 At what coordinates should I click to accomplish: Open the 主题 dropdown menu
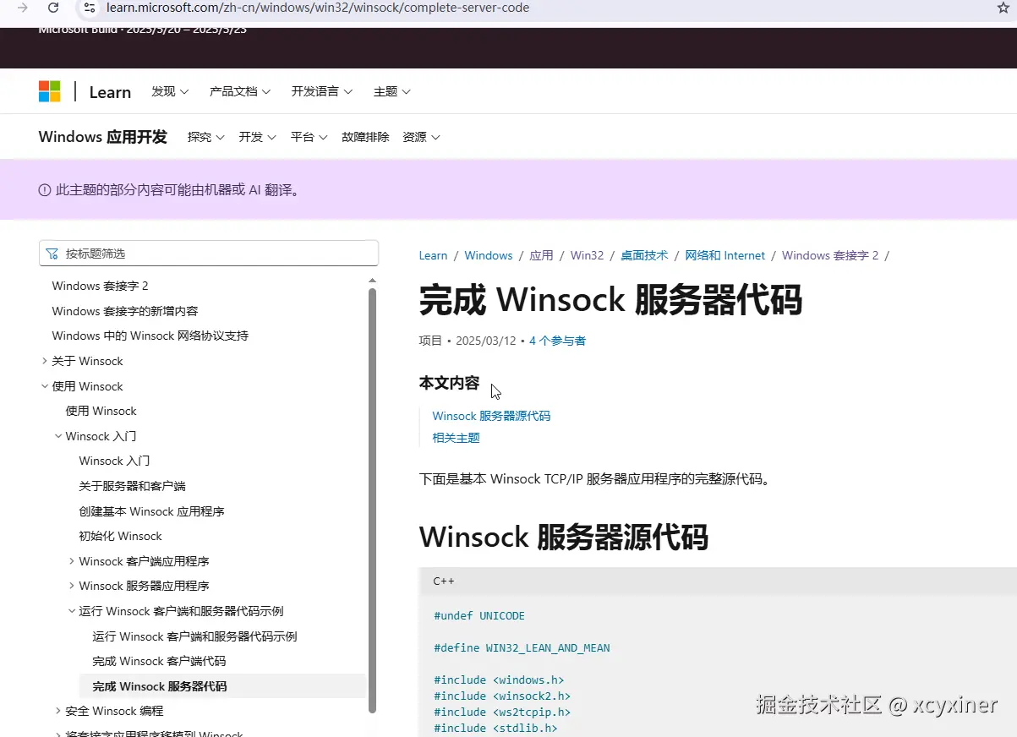click(x=392, y=91)
